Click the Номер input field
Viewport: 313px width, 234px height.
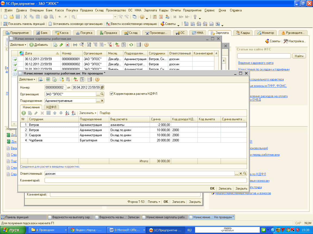point(55,87)
